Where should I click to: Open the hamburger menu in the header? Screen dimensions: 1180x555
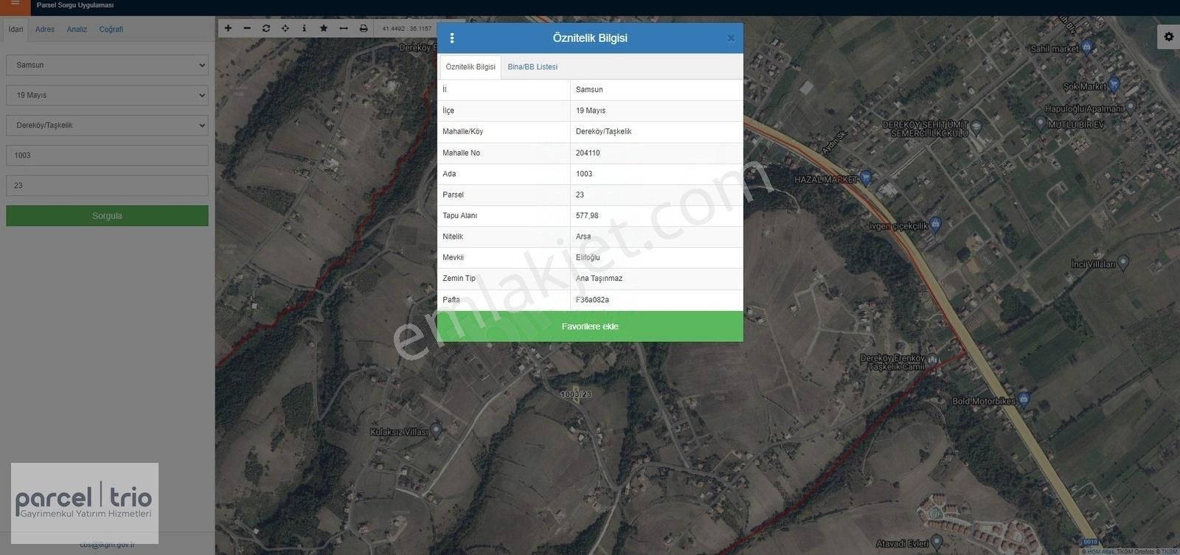(15, 4)
